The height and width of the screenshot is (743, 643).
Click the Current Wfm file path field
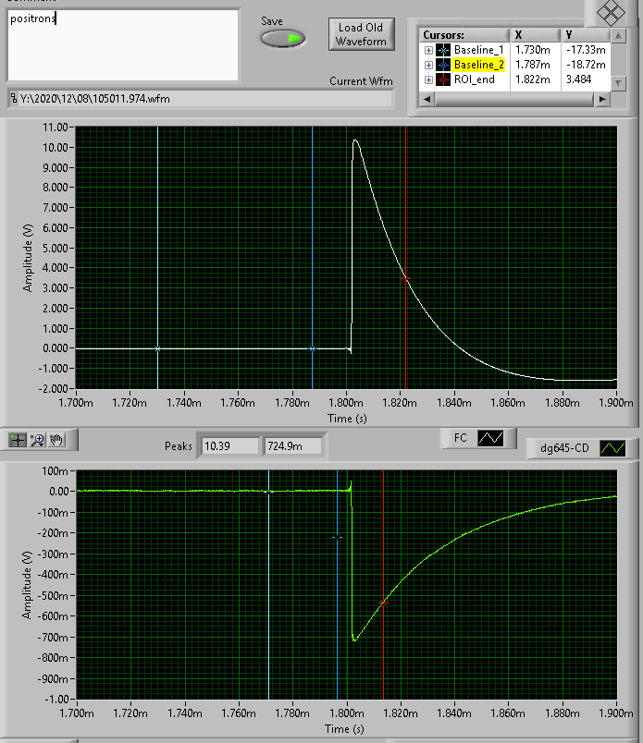[199, 99]
